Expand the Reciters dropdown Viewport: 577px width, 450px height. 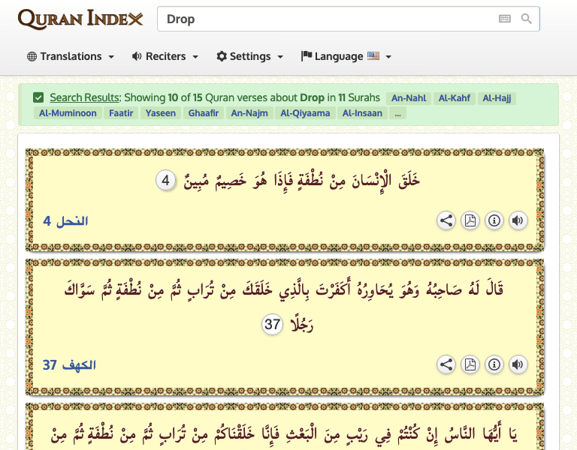coord(165,56)
